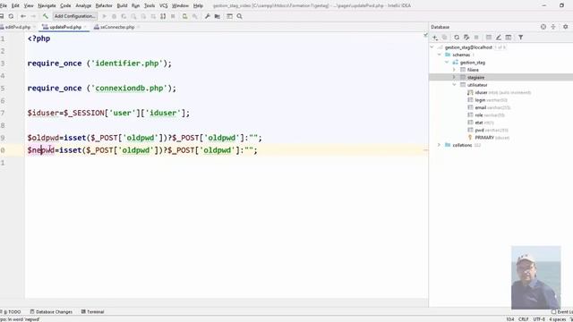Build the project with the hammer icon

[46, 16]
